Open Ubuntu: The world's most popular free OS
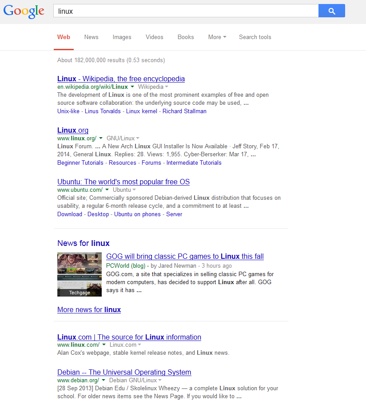 coord(123,182)
